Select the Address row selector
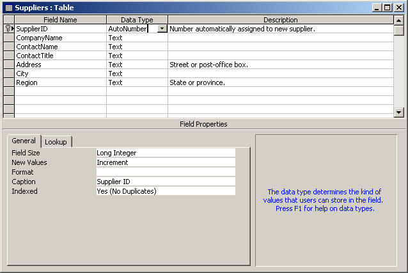 9,65
